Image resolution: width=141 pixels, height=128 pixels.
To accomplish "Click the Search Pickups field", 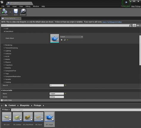I will coord(76,110).
